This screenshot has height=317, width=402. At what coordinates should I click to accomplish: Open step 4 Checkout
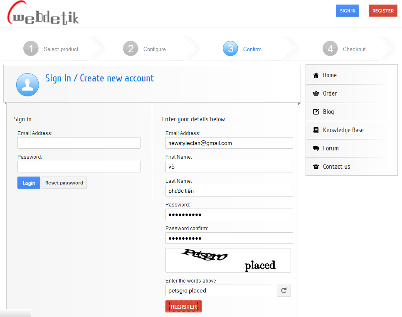[345, 49]
